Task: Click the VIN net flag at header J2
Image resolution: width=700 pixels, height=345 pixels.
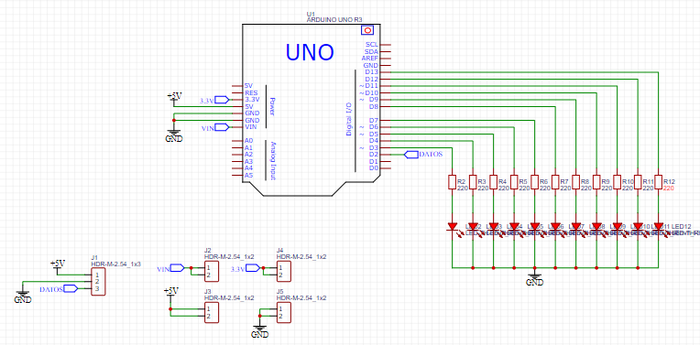Action: (x=177, y=268)
